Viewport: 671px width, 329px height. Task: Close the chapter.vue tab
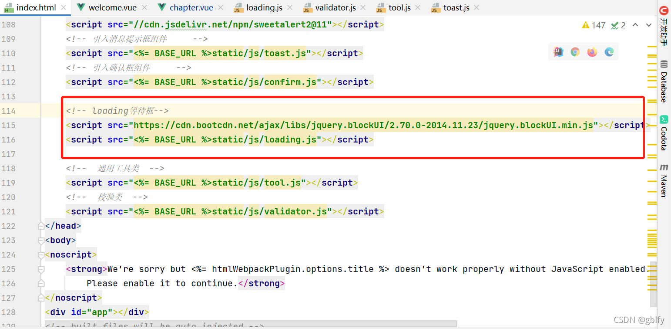(221, 7)
